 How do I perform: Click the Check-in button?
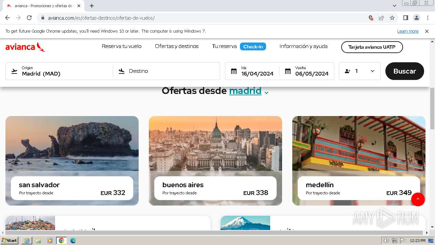pyautogui.click(x=253, y=47)
